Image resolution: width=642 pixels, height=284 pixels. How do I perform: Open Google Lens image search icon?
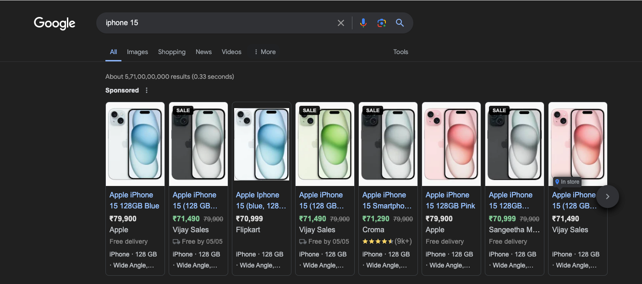click(381, 23)
